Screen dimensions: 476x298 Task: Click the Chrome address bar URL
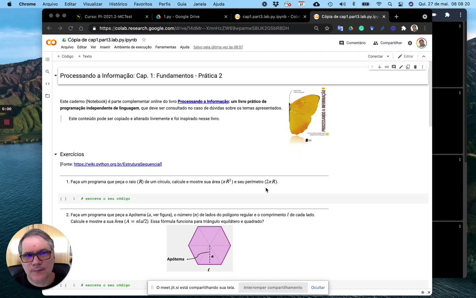click(x=194, y=28)
